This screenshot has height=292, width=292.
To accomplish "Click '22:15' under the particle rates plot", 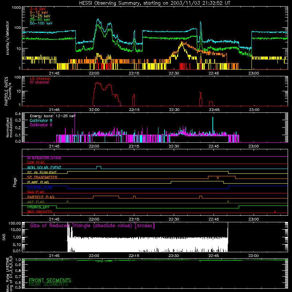I will click(134, 110).
